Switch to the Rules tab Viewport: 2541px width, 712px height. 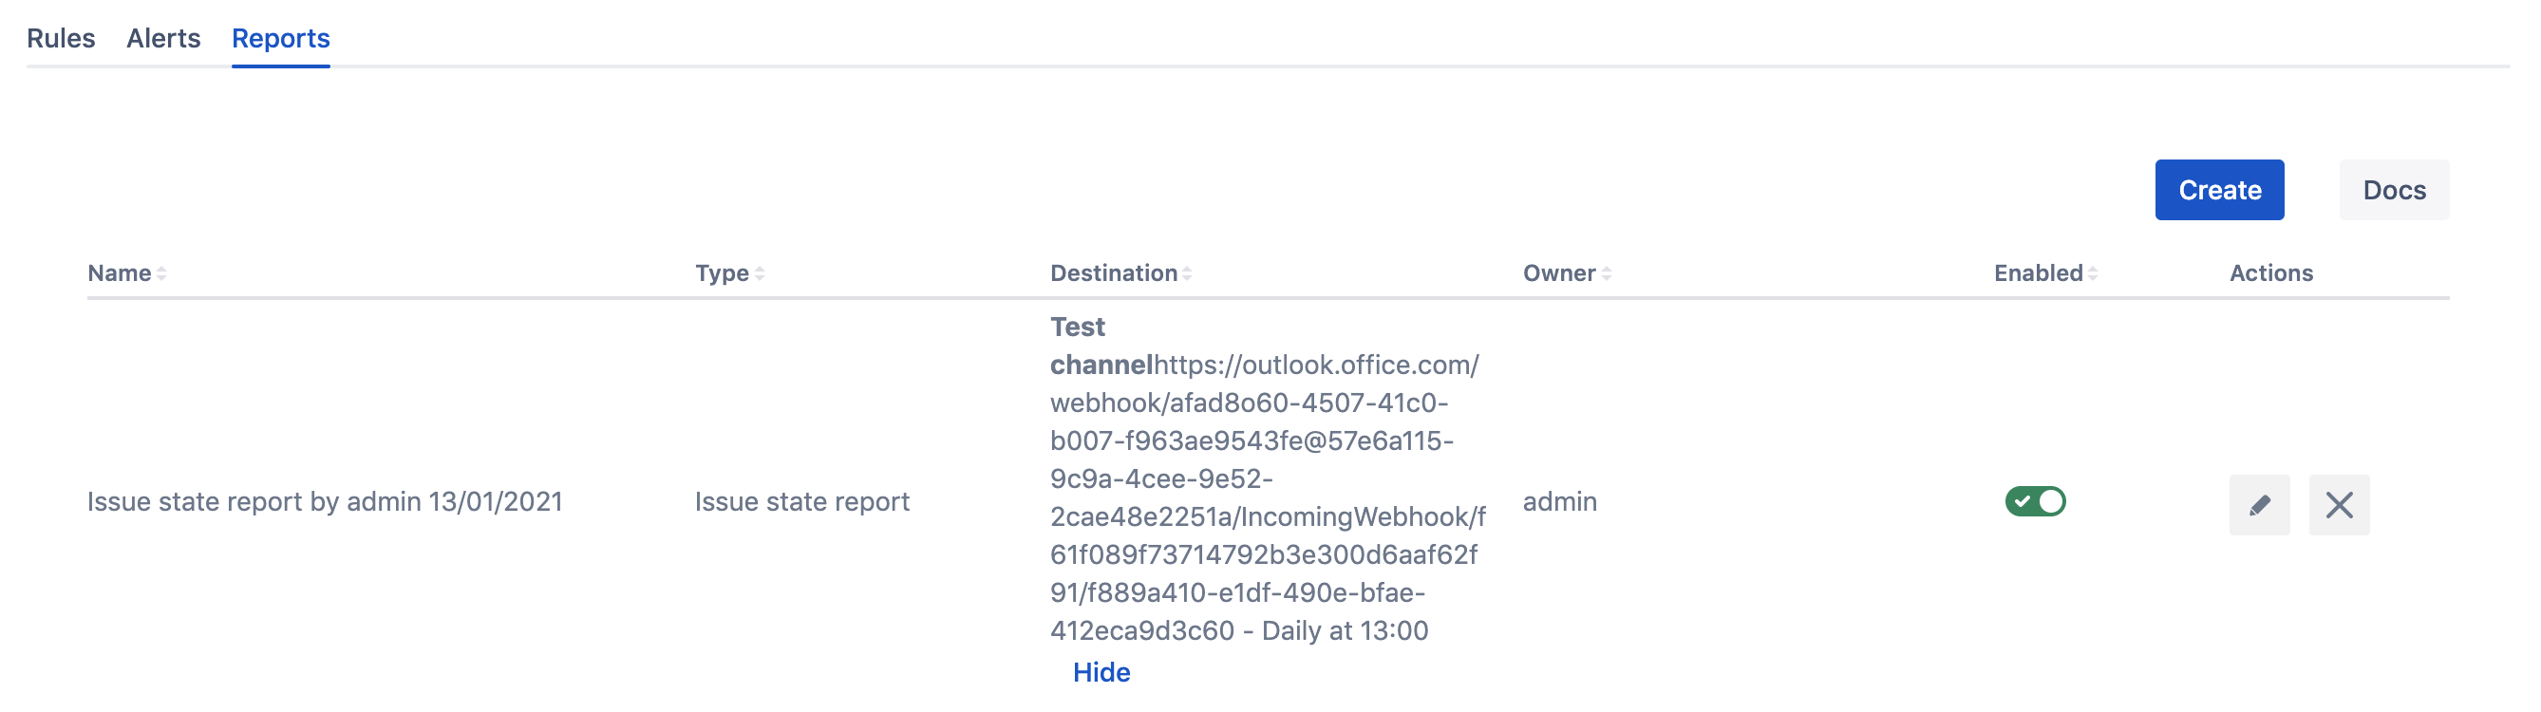pos(61,39)
